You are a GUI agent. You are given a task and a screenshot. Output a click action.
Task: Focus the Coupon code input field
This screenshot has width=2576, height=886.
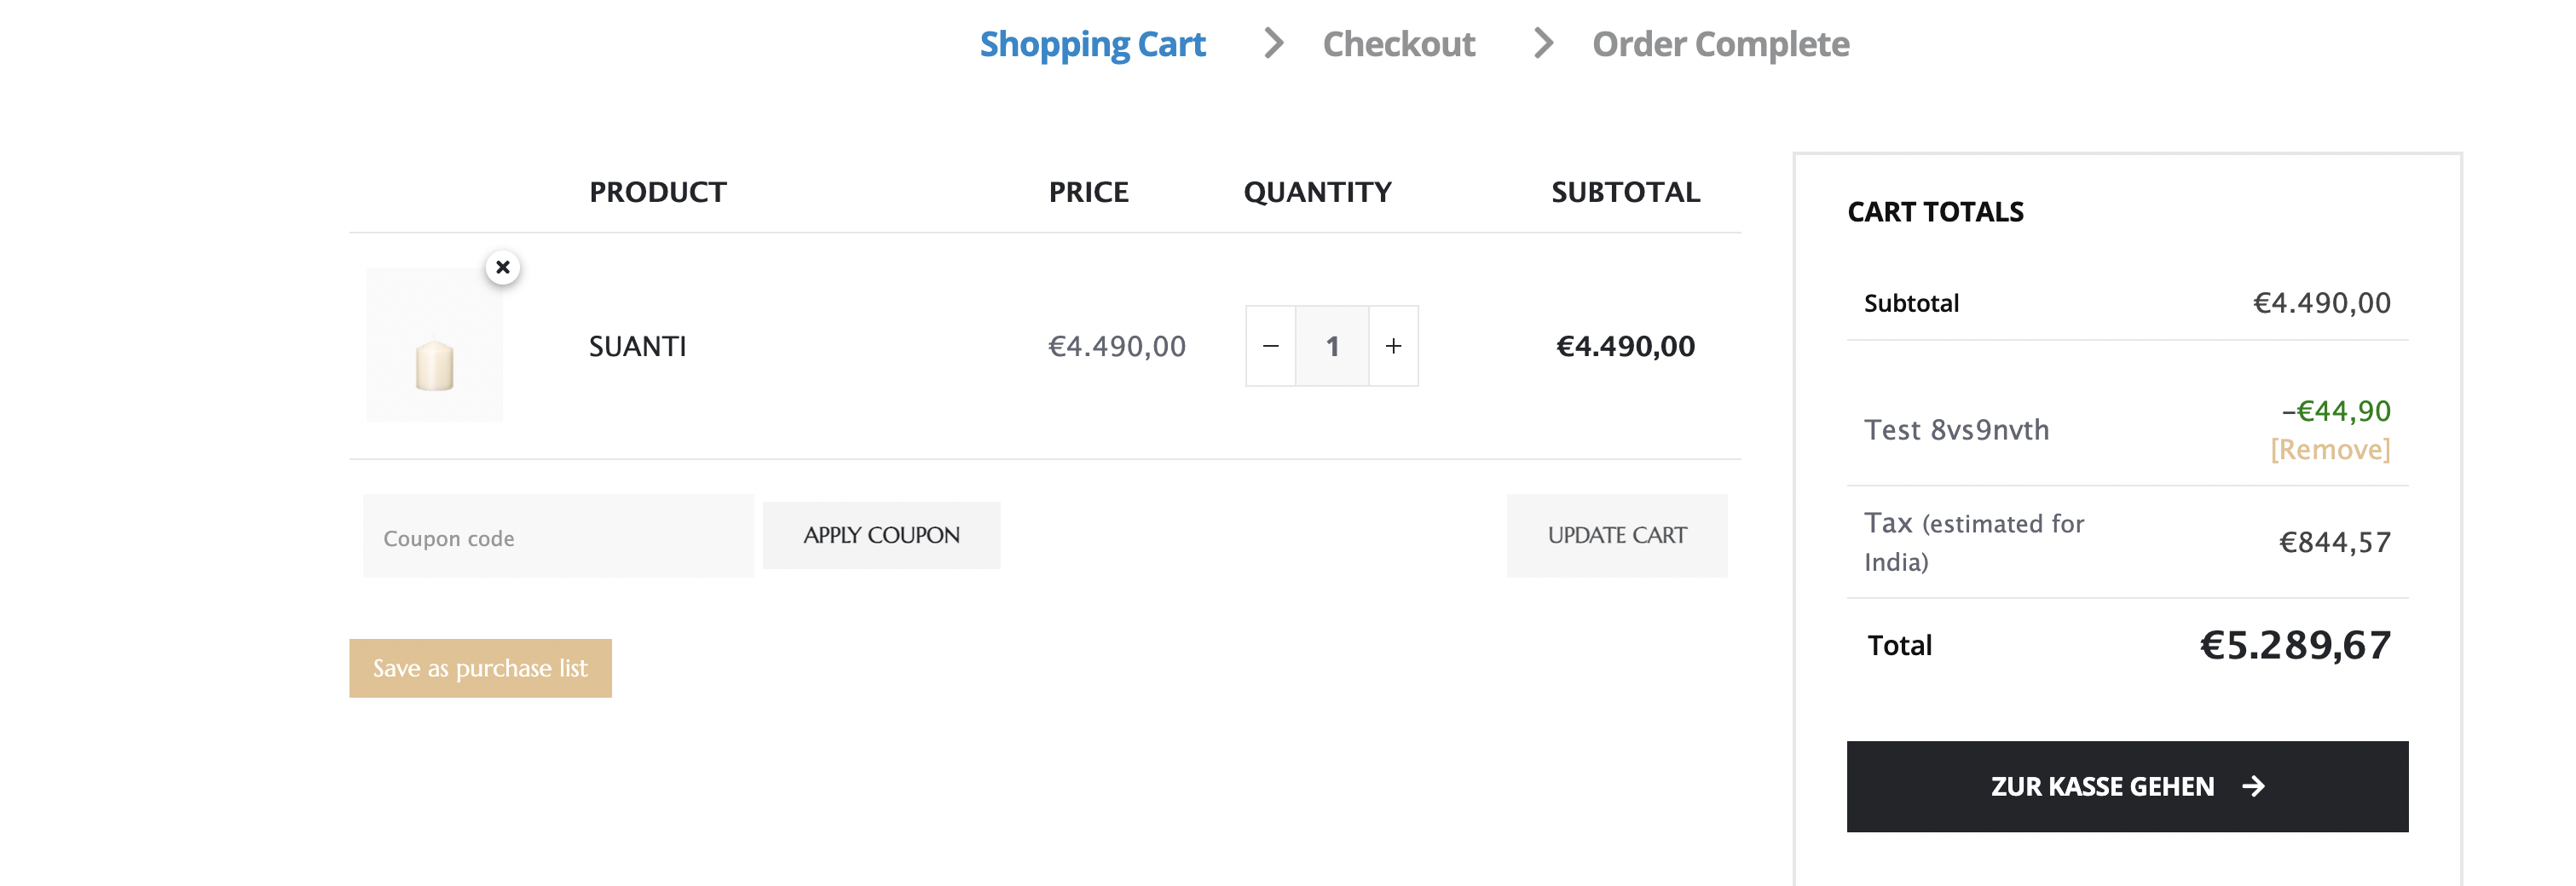(558, 537)
